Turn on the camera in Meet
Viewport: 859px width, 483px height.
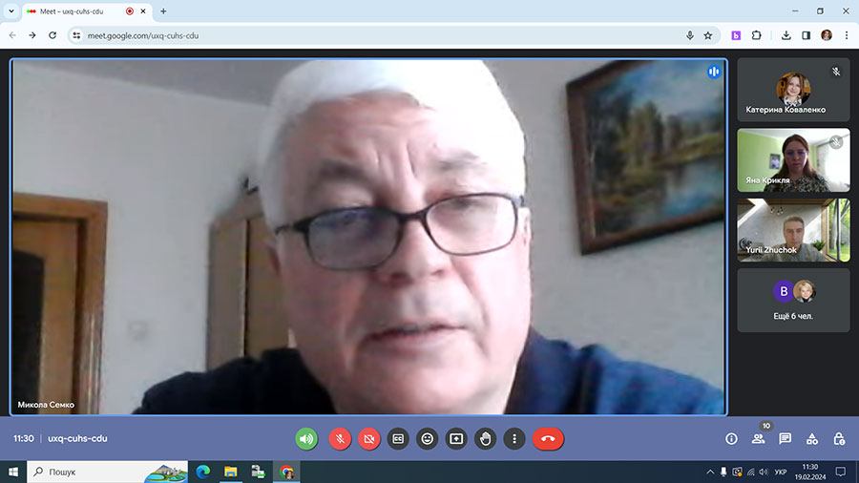368,439
